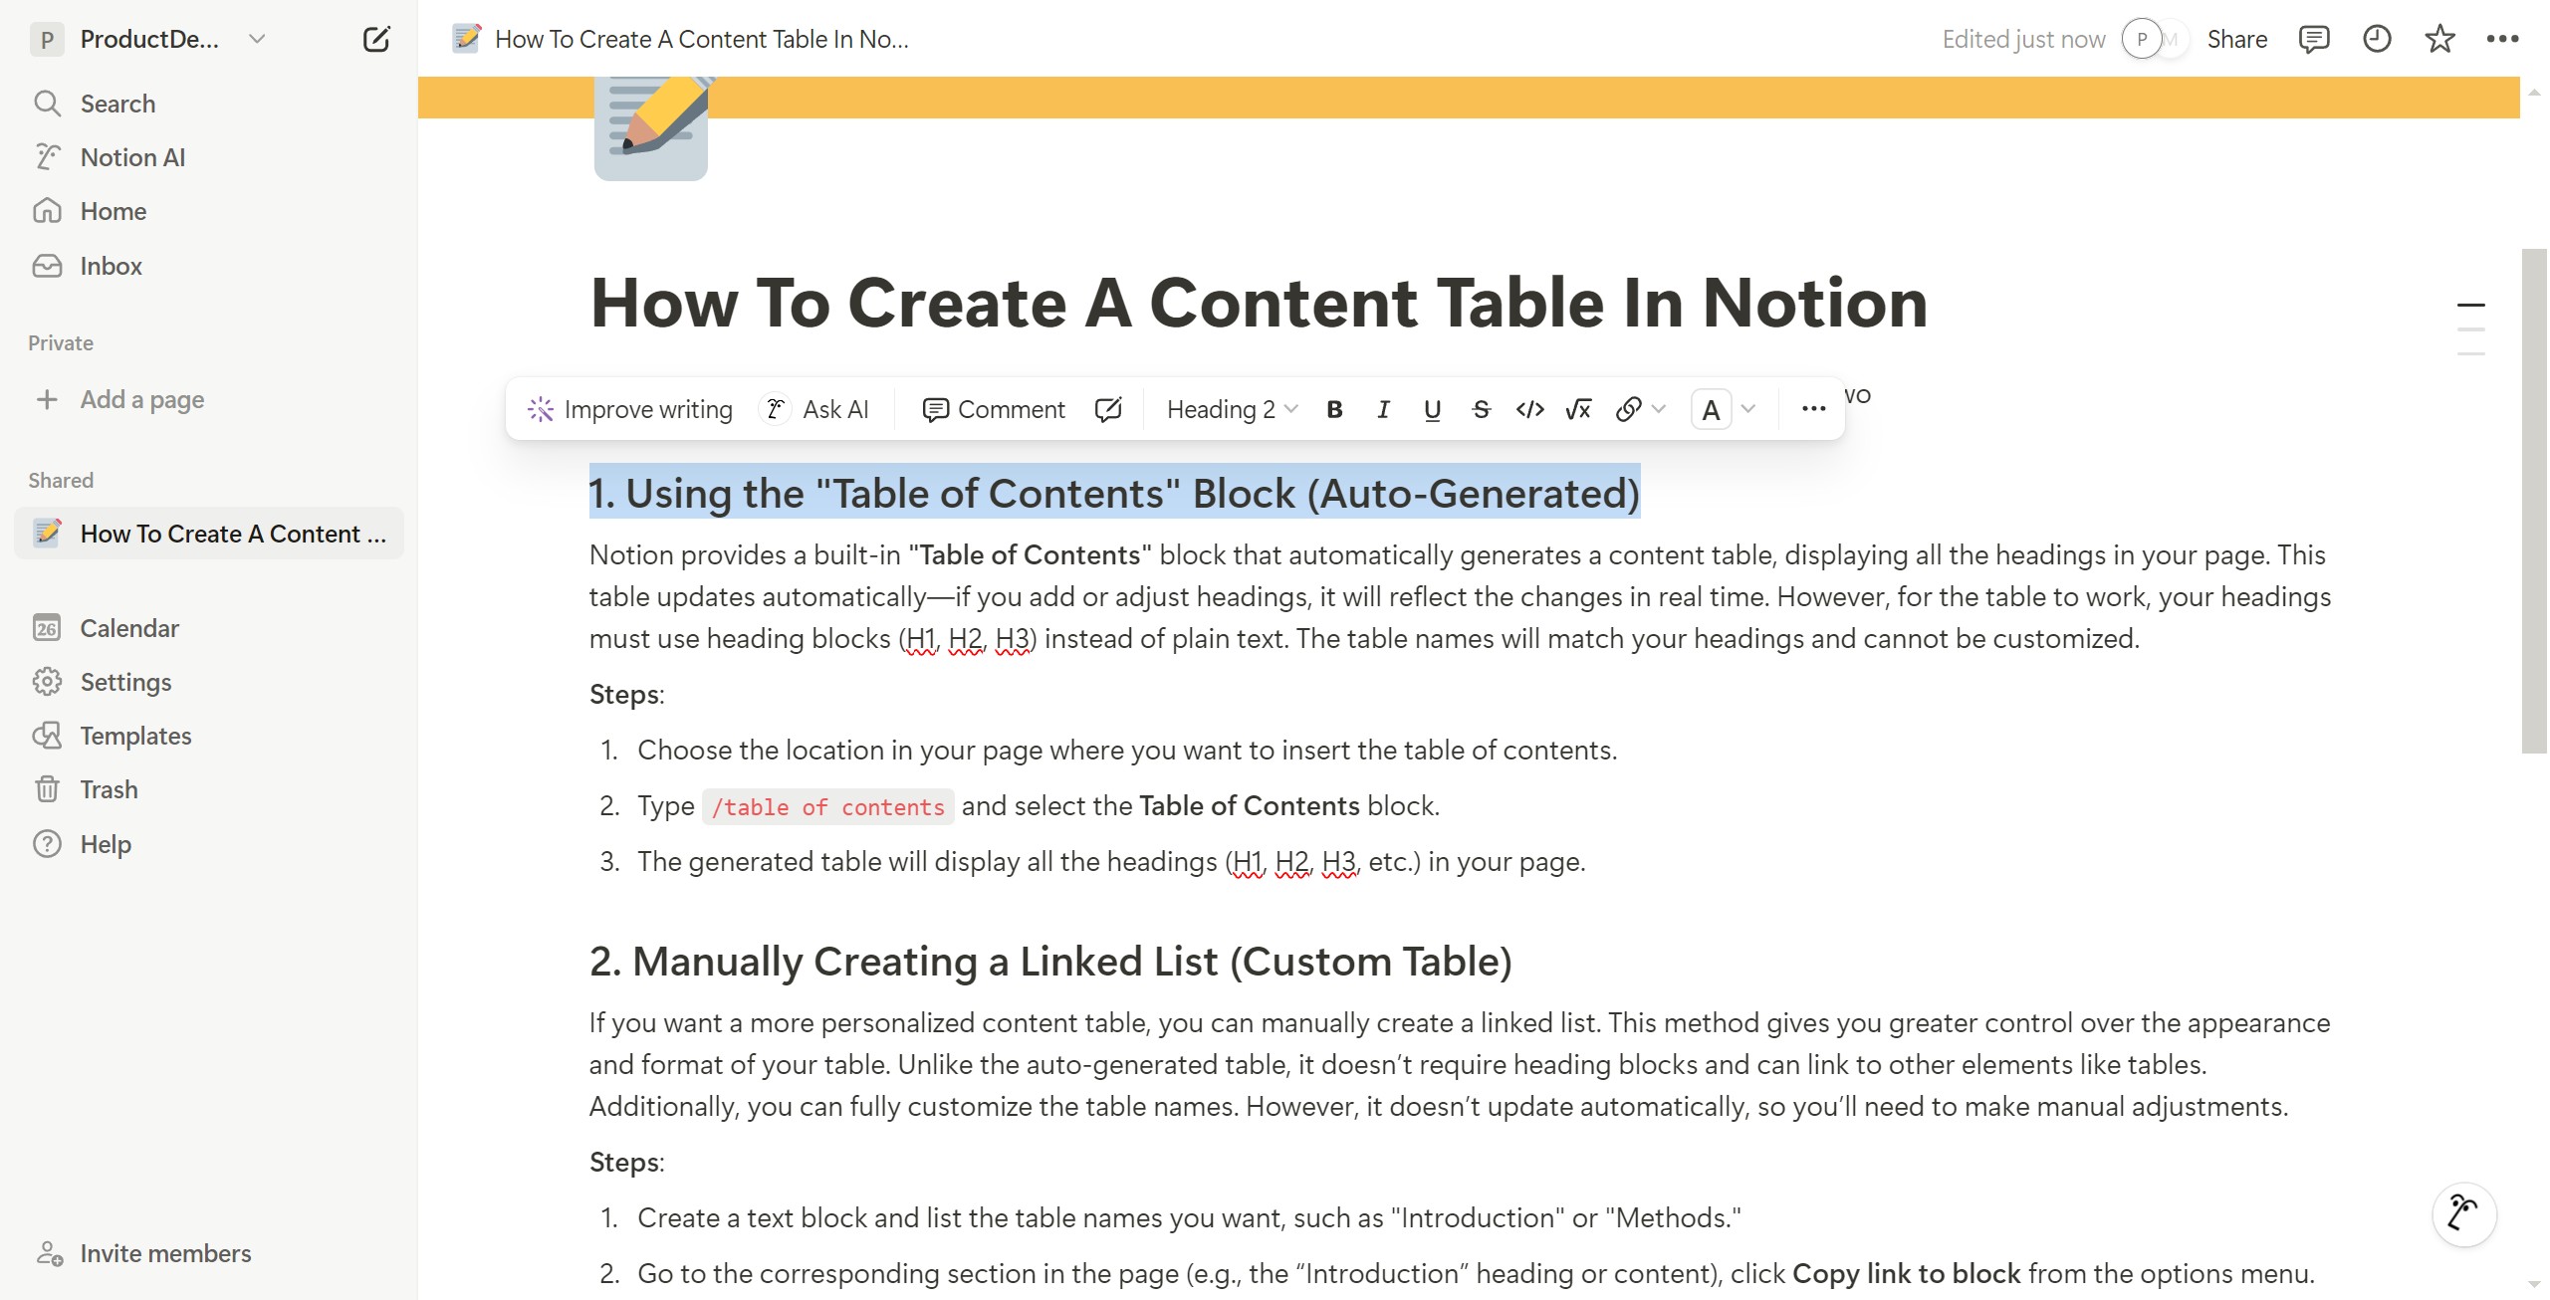This screenshot has width=2550, height=1300.
Task: Click the vertical scrollbar thumb
Action: (2534, 501)
